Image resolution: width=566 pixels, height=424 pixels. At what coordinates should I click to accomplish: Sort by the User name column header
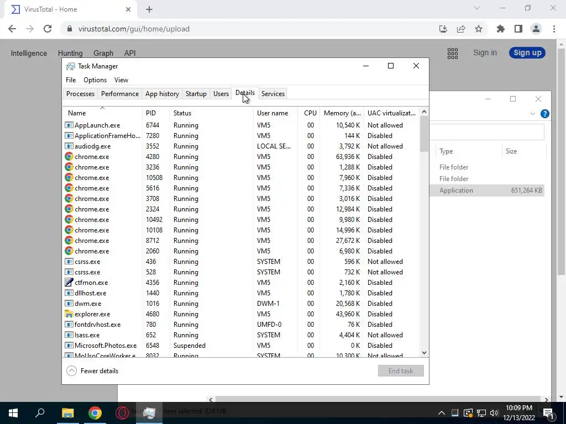(x=275, y=113)
